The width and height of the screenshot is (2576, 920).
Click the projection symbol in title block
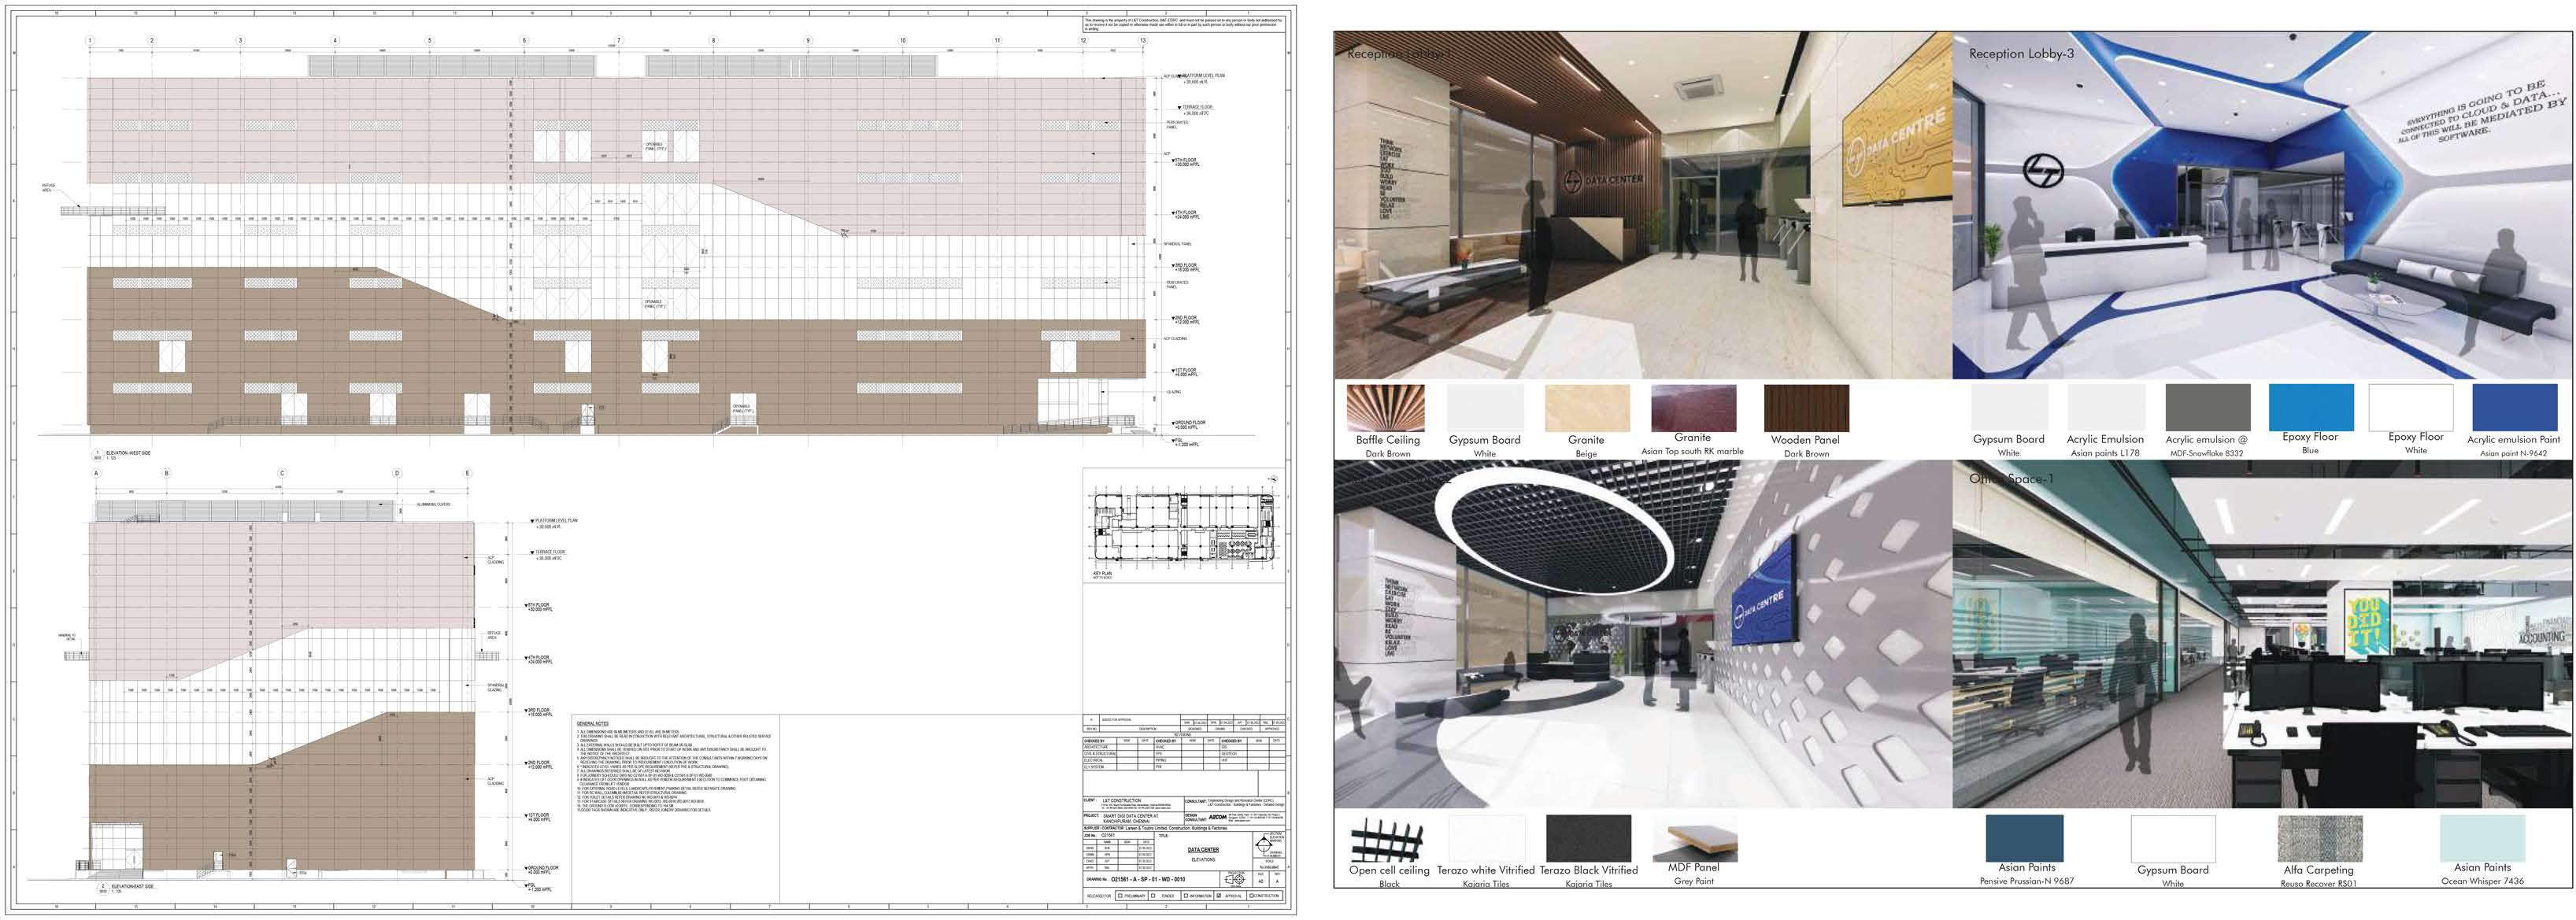click(1236, 880)
